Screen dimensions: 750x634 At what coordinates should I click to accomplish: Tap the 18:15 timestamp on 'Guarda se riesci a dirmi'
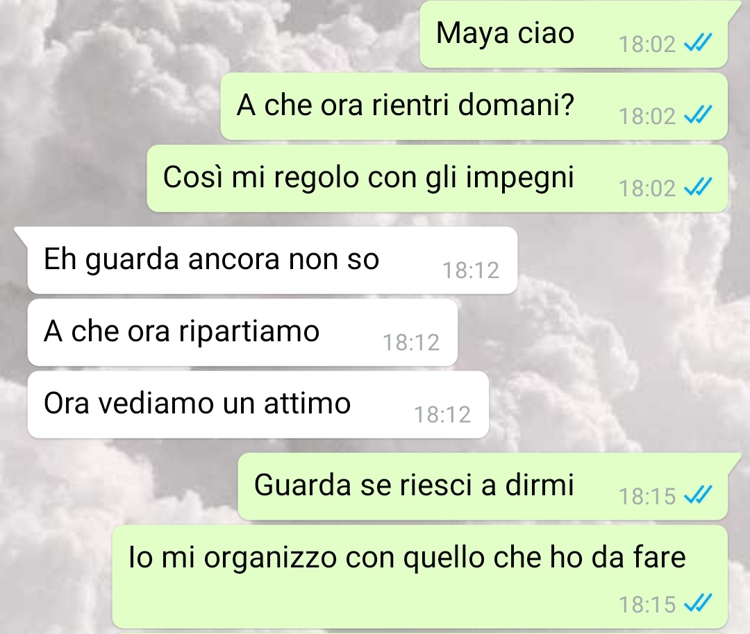point(647,497)
